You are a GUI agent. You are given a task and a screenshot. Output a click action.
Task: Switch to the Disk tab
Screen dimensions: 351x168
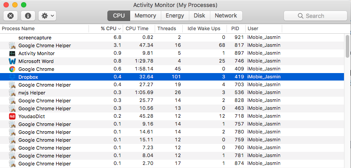[x=199, y=16]
